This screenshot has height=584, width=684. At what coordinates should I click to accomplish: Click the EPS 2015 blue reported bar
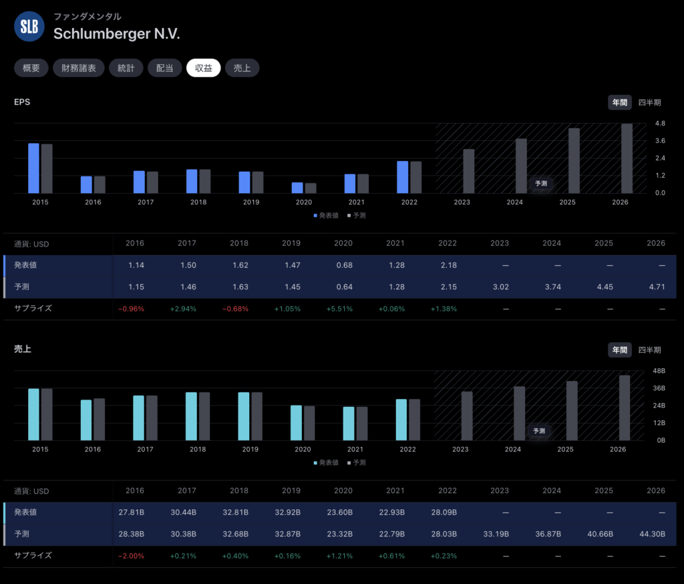[33, 168]
